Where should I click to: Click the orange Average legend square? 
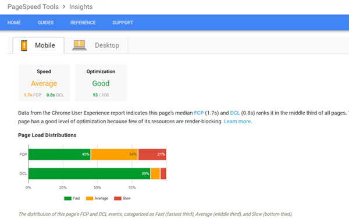pos(90,198)
